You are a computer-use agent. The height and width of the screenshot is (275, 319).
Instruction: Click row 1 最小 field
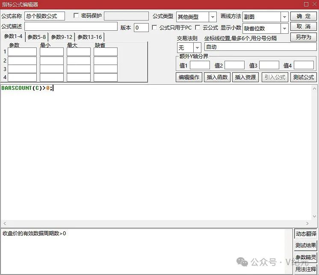(x=52, y=52)
